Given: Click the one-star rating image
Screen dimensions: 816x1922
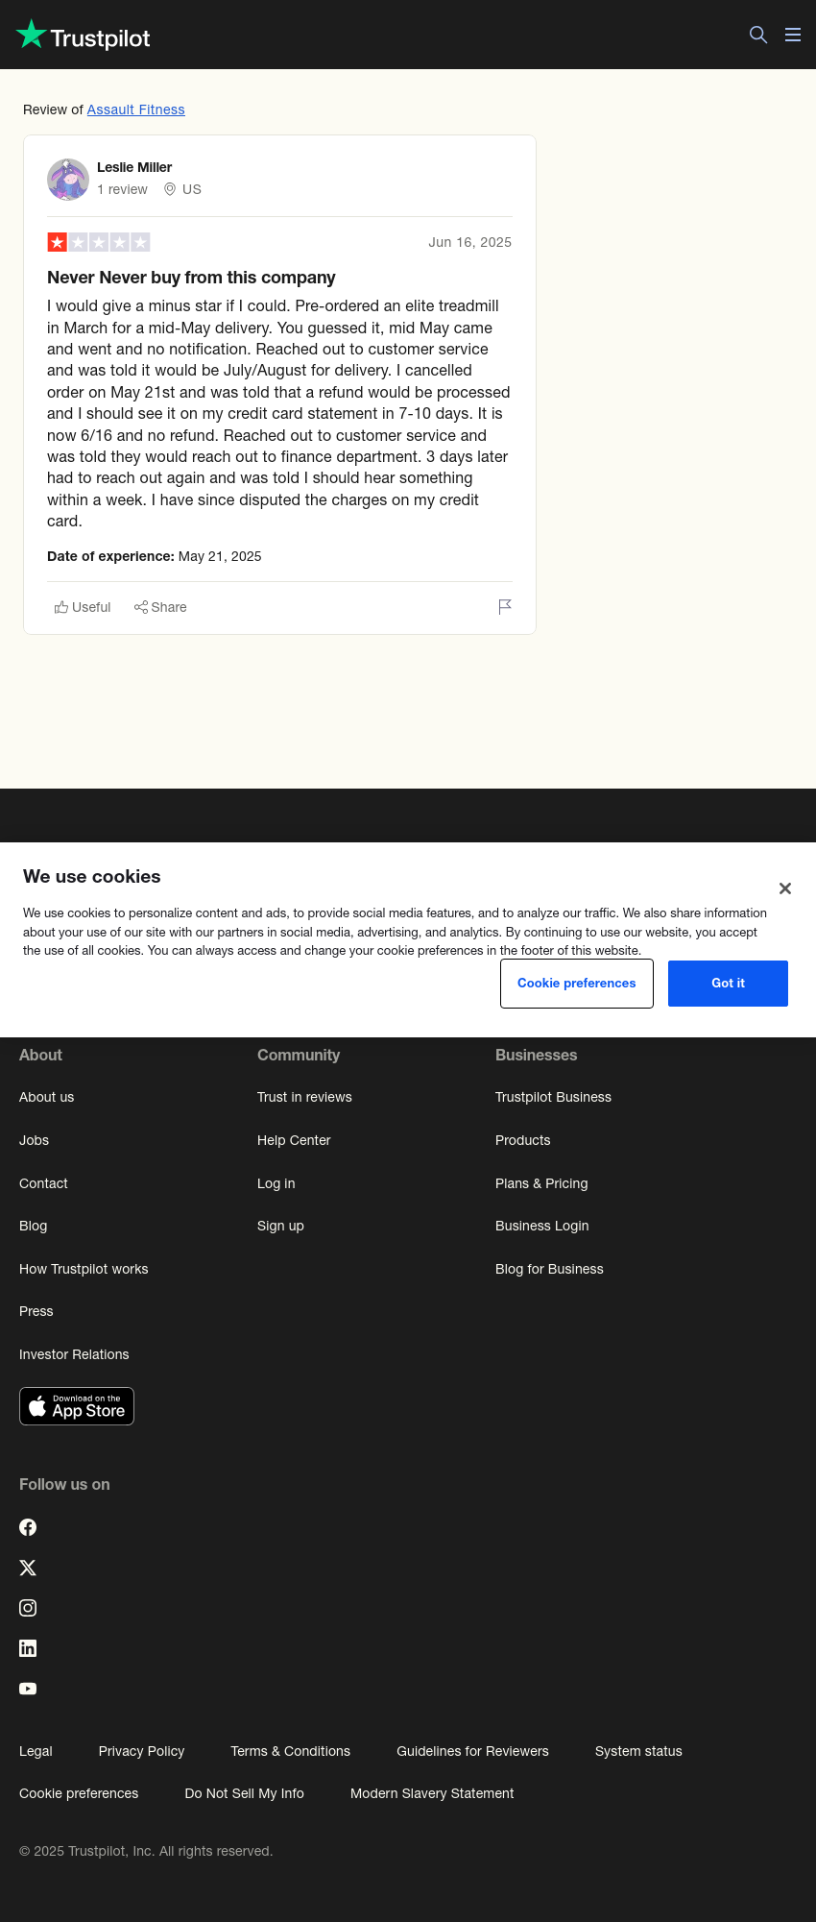Looking at the screenshot, I should click(x=99, y=242).
